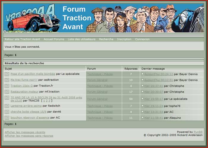The width and height of the screenshot is (208, 148).
Task: Open the 'Connexion' login page
Action: pos(142,39)
